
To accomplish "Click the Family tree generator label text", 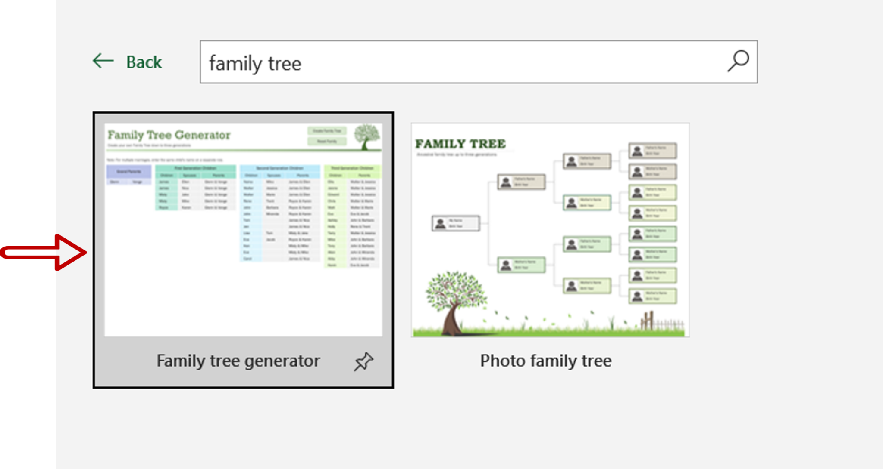I will point(238,361).
